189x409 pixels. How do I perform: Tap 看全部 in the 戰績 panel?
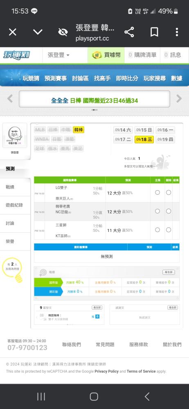169,272
